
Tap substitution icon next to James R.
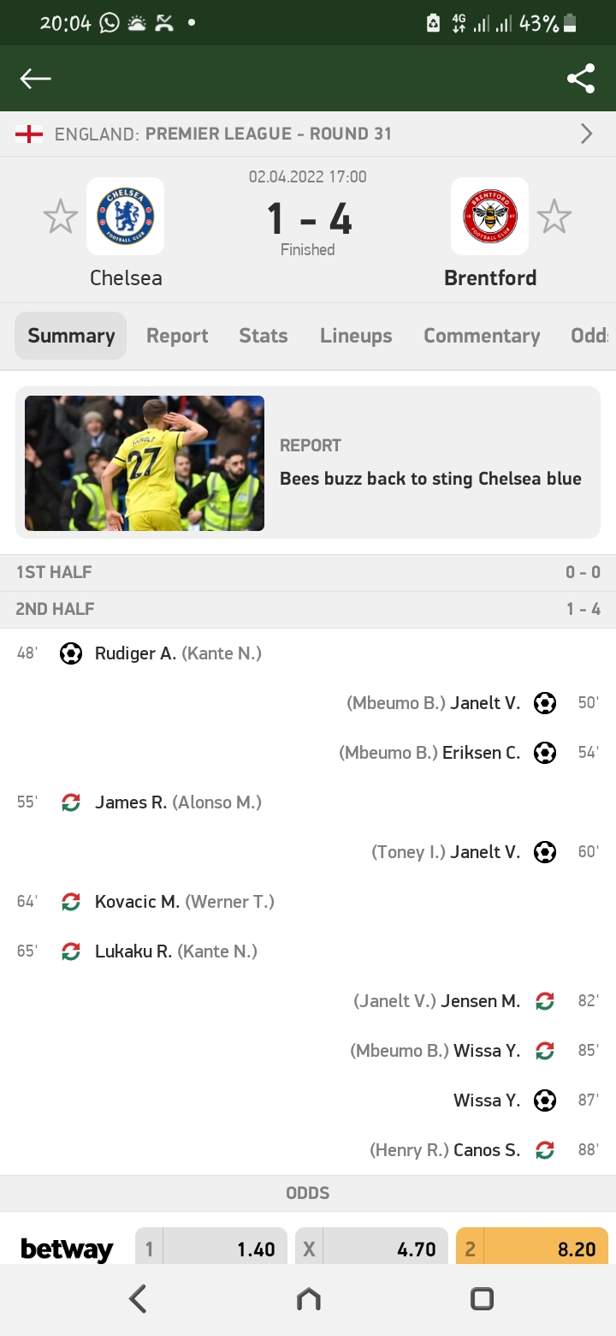point(71,802)
